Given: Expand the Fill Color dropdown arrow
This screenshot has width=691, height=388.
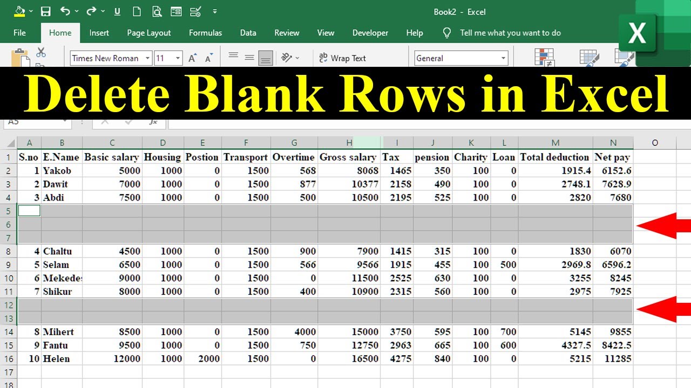Looking at the screenshot, I should (x=31, y=11).
